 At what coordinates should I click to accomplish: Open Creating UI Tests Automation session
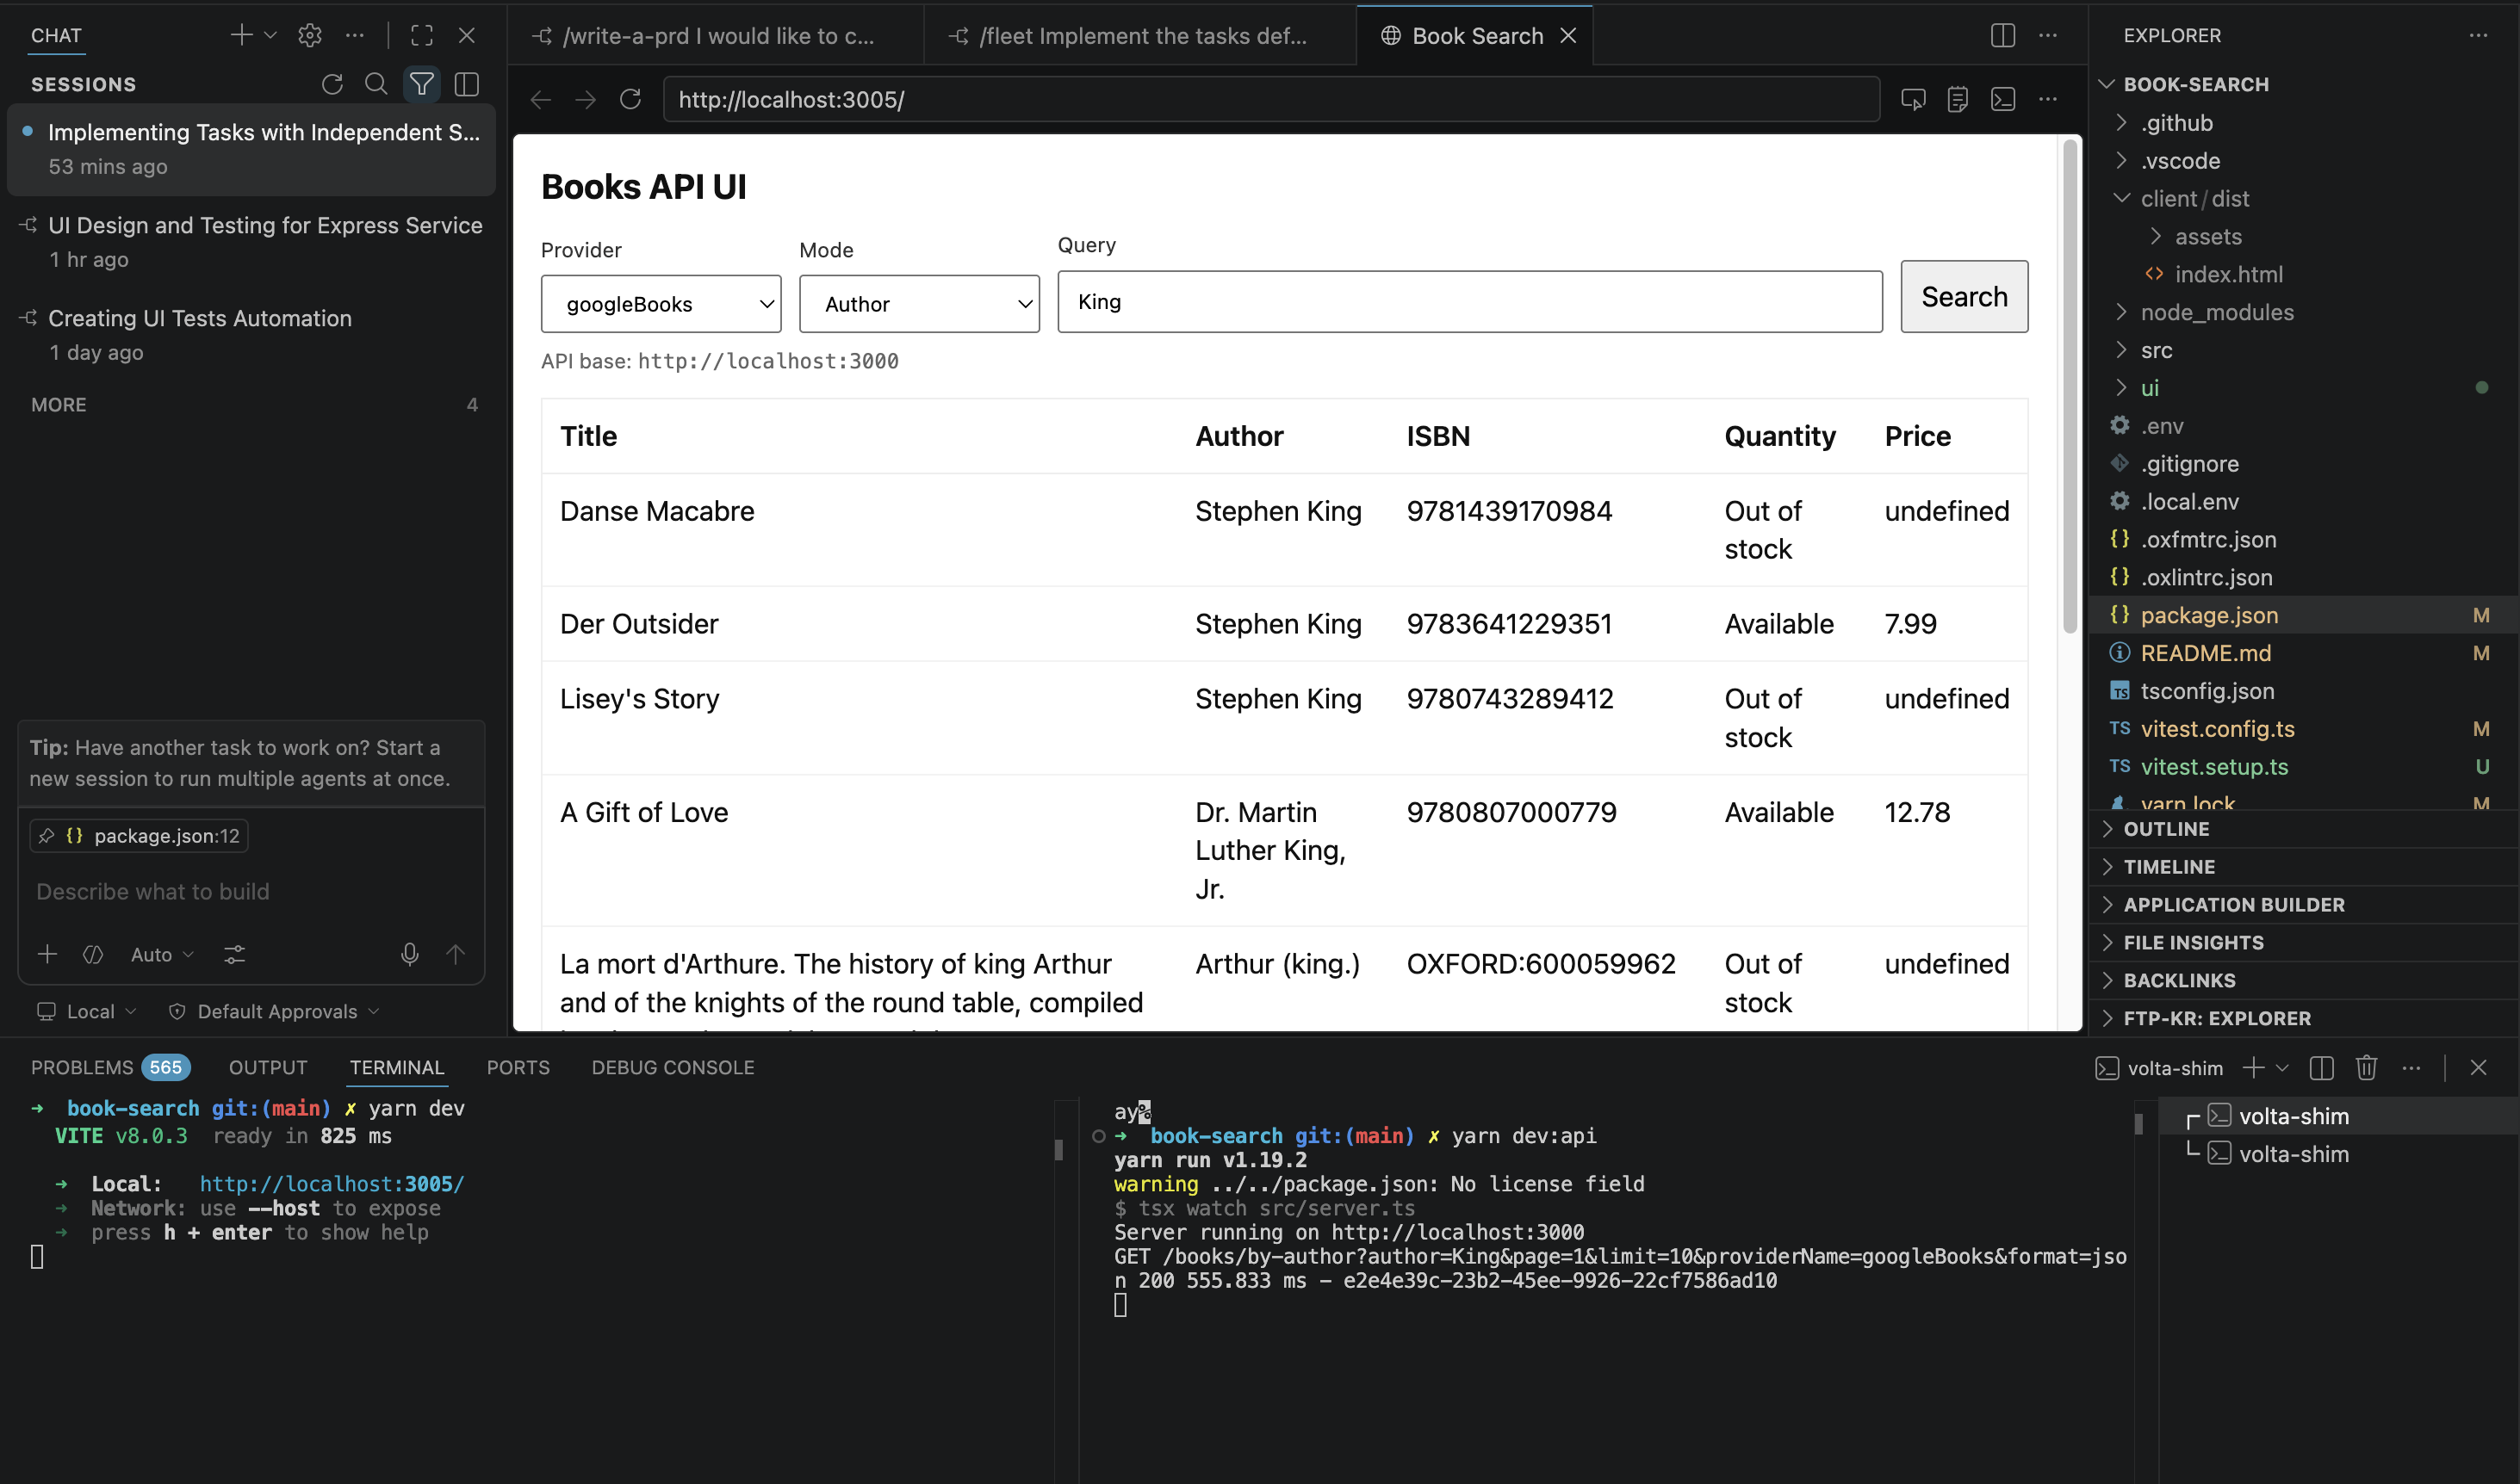[x=251, y=335]
